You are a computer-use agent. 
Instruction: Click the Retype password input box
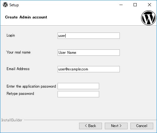click(78, 94)
